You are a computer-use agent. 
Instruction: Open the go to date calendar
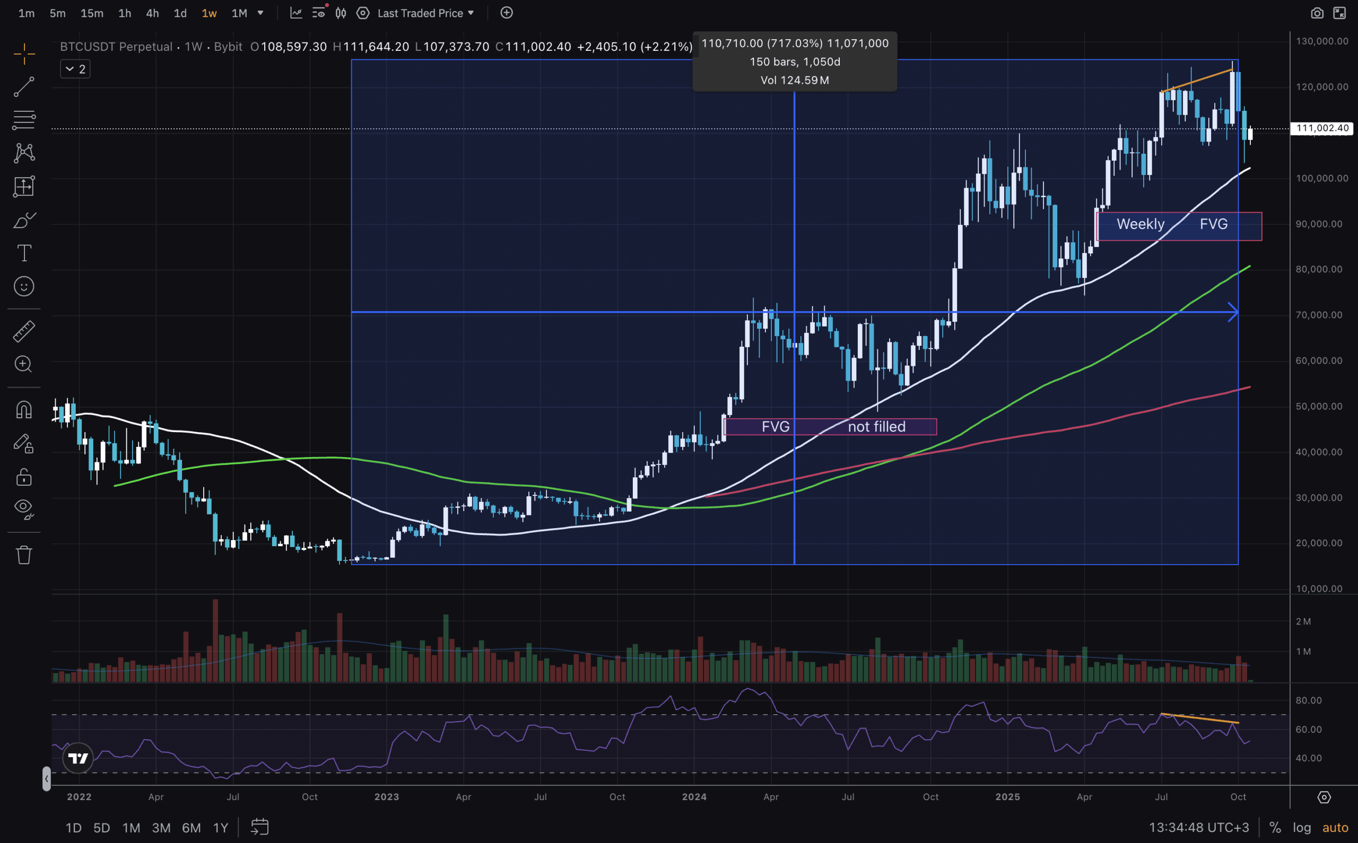click(x=260, y=827)
